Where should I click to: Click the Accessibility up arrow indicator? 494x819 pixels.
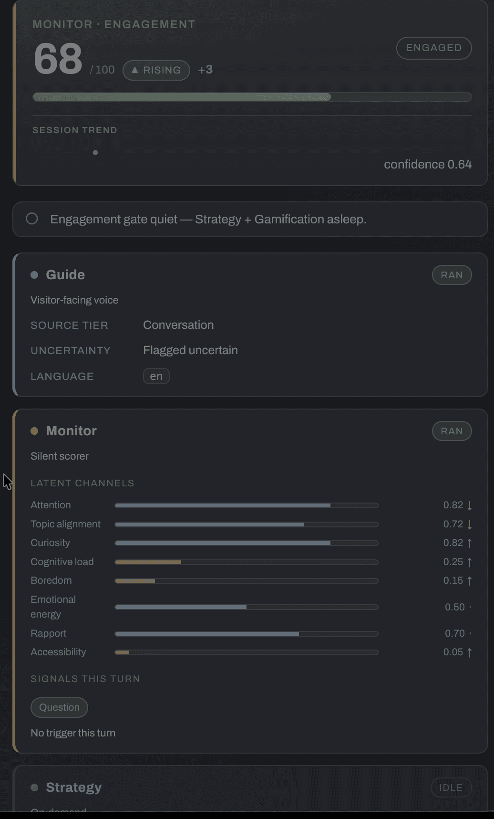pos(469,652)
